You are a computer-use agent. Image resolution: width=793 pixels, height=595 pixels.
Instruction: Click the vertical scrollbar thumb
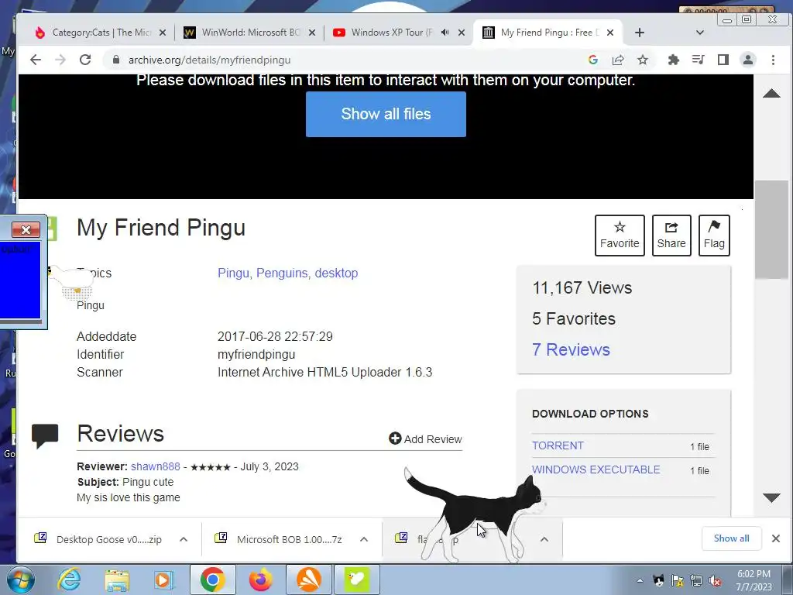771,229
